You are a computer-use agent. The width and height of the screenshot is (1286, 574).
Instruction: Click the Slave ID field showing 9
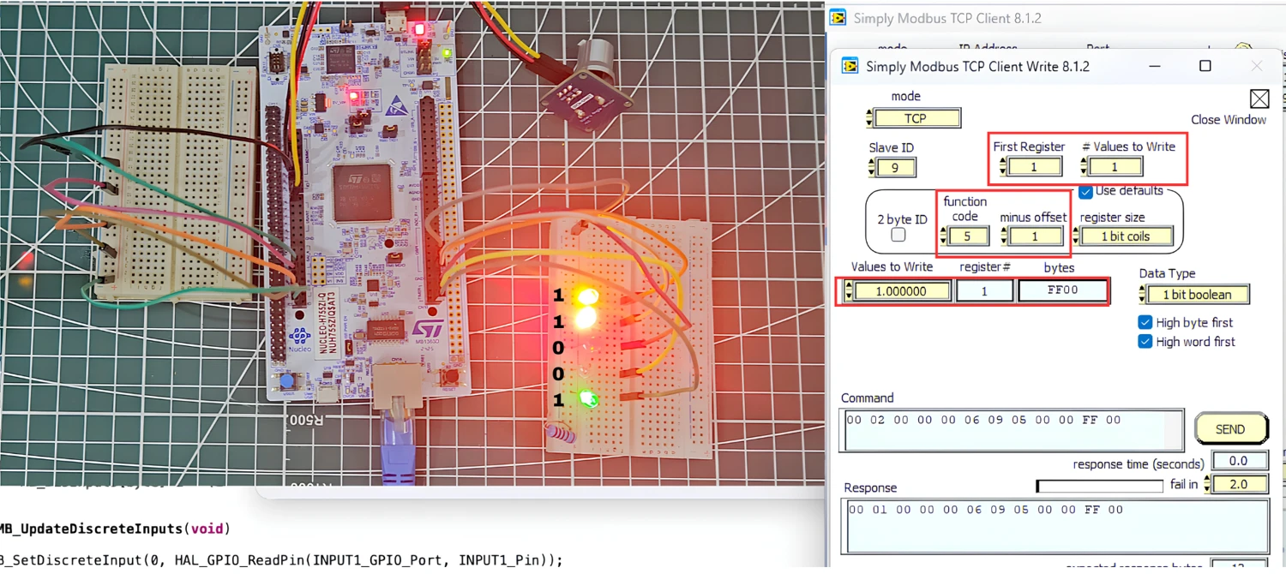[896, 167]
